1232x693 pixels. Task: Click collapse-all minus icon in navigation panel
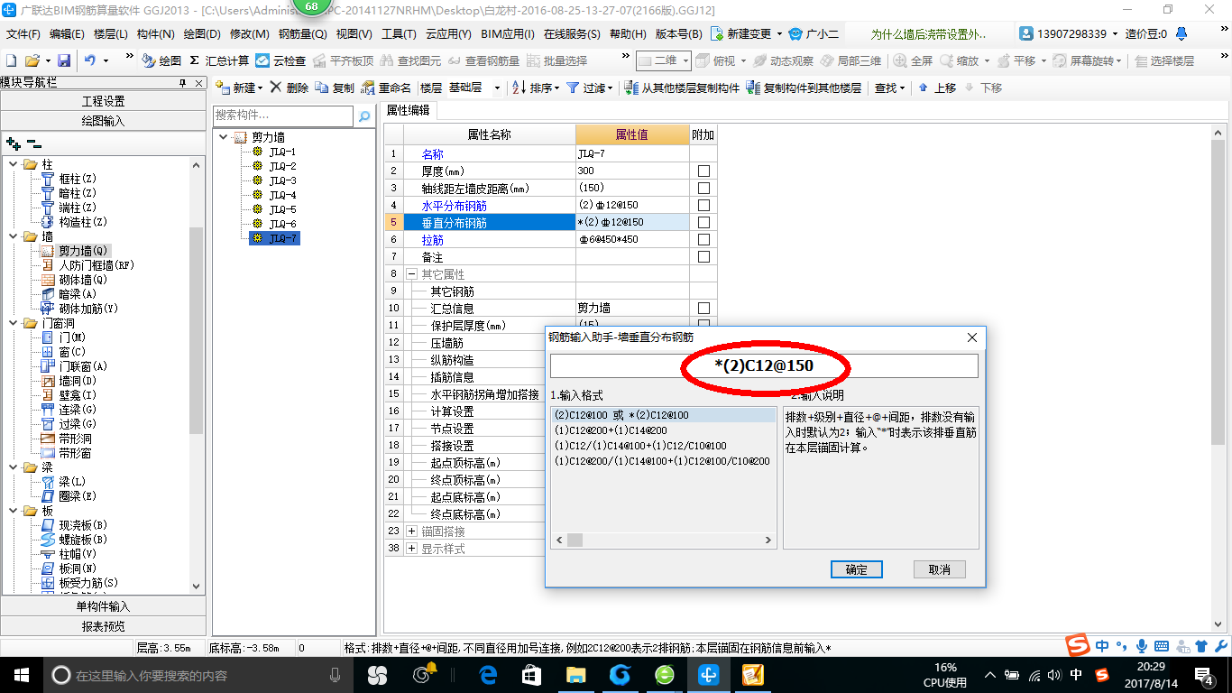click(33, 143)
